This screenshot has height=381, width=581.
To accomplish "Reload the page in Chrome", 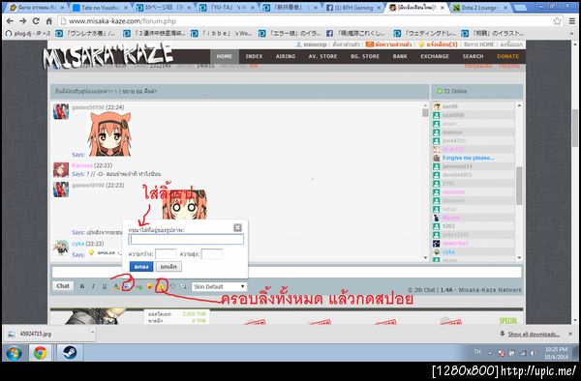I will [x=36, y=21].
